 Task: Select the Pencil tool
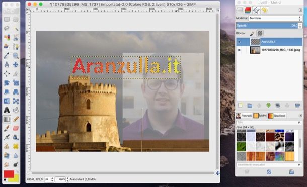[16, 119]
